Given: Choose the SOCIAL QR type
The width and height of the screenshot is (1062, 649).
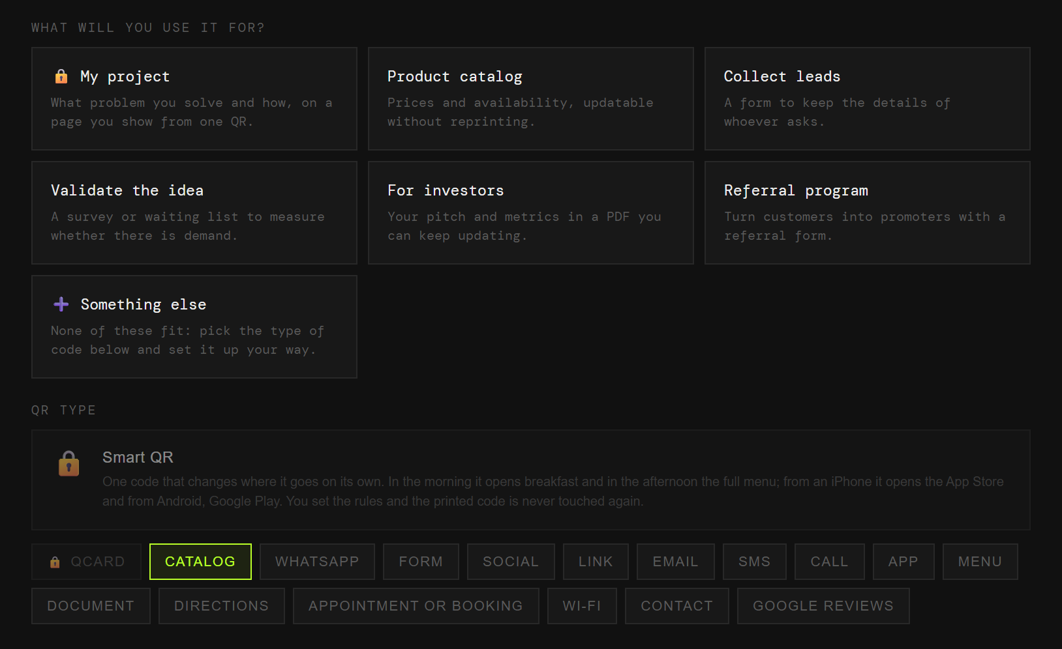Looking at the screenshot, I should pyautogui.click(x=511, y=562).
